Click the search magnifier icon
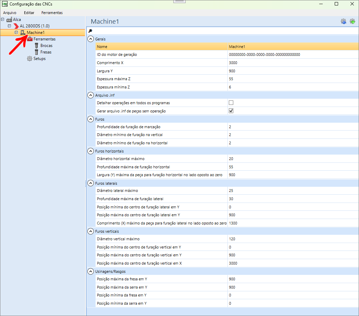The height and width of the screenshot is (316, 359). (x=90, y=31)
